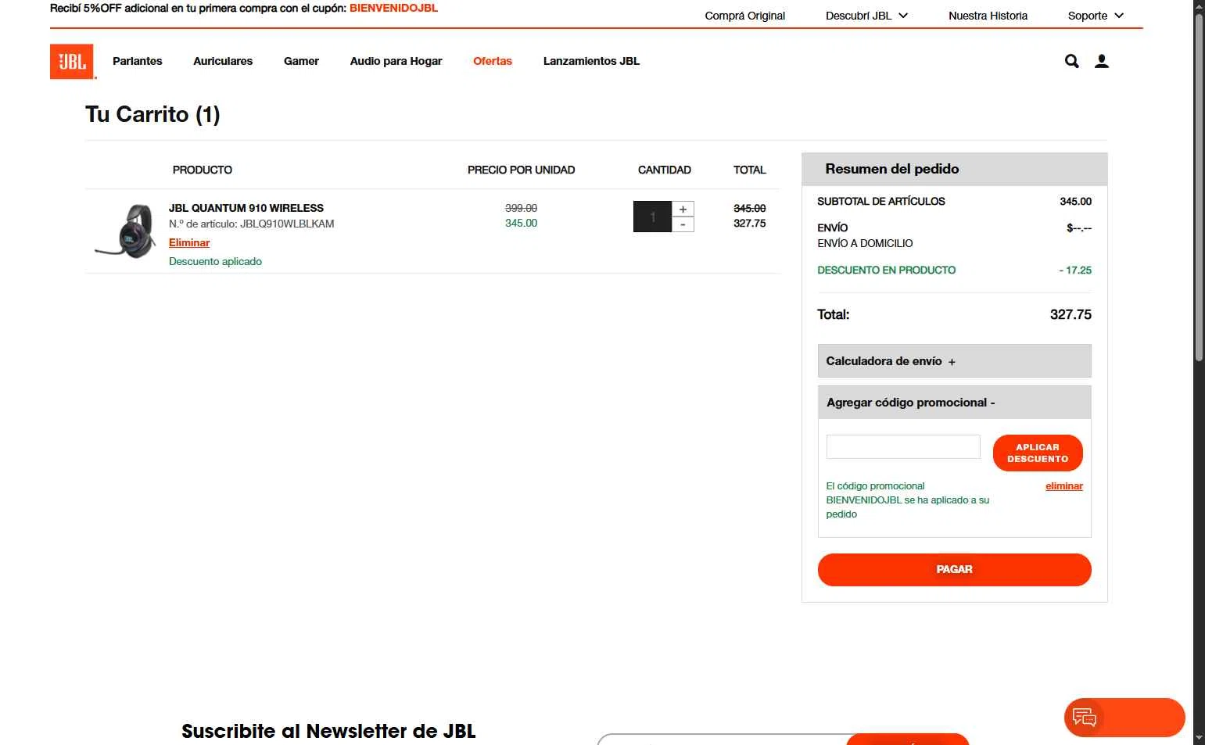Open the live chat bubble icon

click(1085, 718)
